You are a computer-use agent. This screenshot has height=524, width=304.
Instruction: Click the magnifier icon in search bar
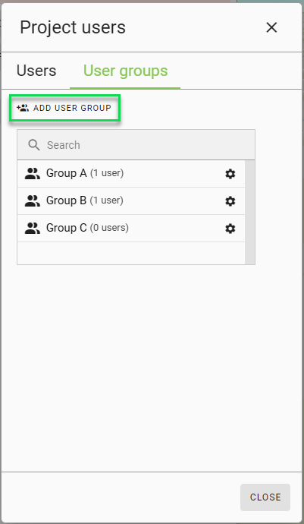(x=34, y=145)
